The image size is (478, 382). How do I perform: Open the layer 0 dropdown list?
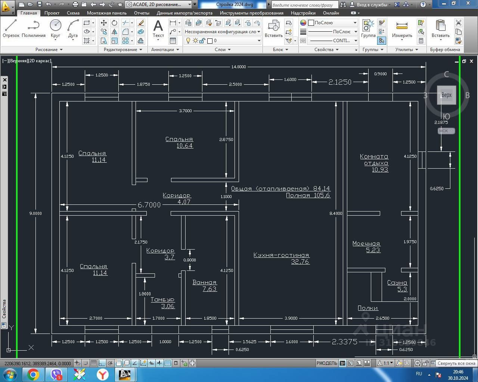pos(223,41)
